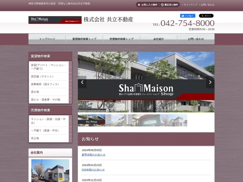Select second slideshow thumbnail of white building
243x182 pixels.
[119, 121]
